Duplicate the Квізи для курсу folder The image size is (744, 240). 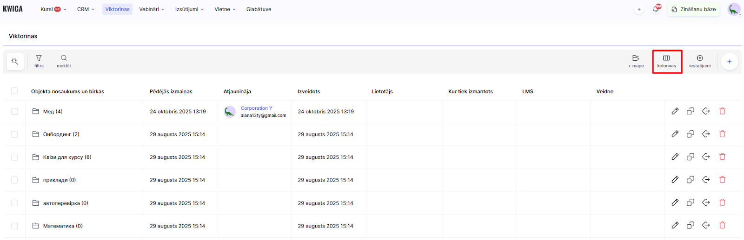pyautogui.click(x=691, y=157)
